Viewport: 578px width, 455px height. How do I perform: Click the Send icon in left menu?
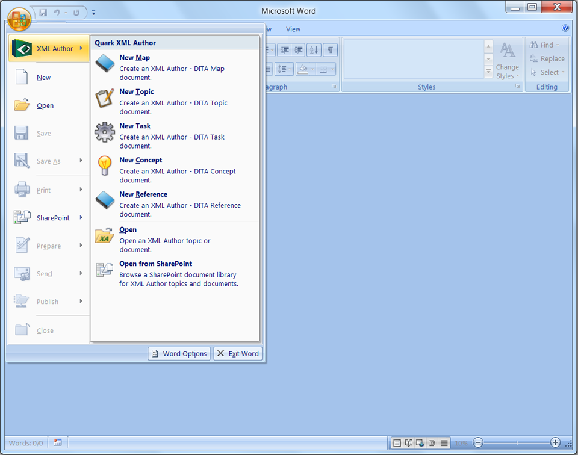pyautogui.click(x=22, y=273)
